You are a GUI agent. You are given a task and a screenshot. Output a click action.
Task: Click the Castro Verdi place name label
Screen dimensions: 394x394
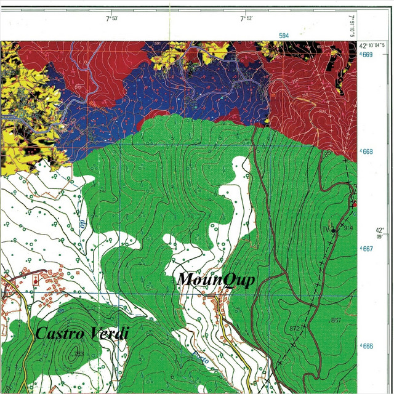click(82, 334)
